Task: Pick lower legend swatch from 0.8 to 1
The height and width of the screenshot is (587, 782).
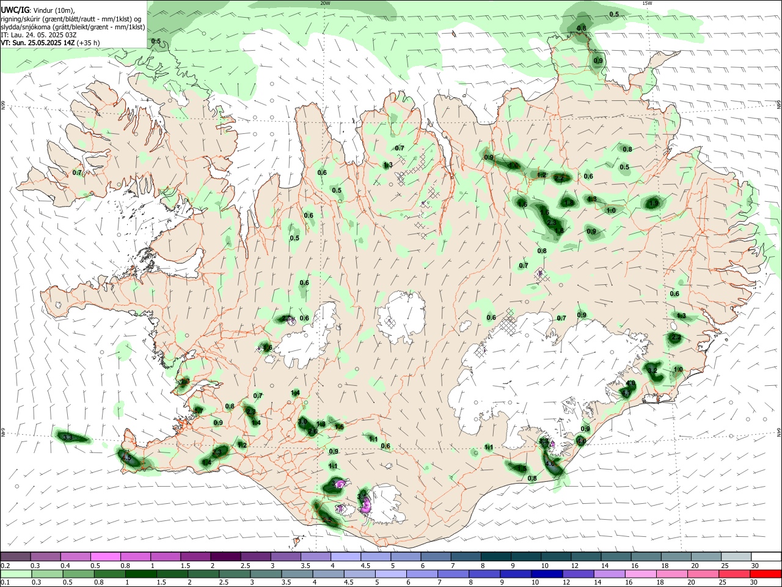Action: 110,574
